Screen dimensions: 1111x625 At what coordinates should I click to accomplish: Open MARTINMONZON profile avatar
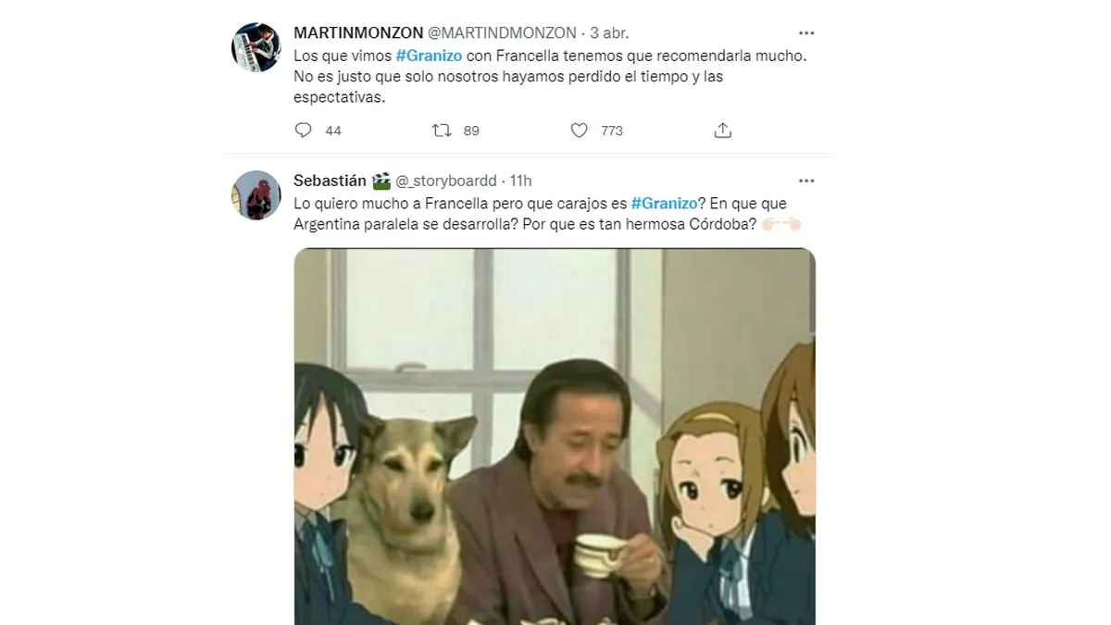pos(256,46)
